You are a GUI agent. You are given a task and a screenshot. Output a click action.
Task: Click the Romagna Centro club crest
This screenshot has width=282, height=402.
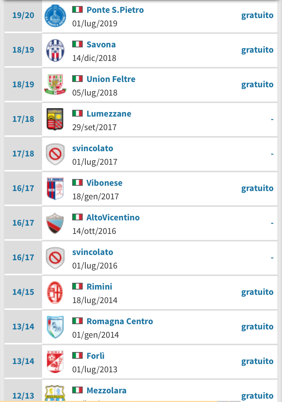coord(55,327)
